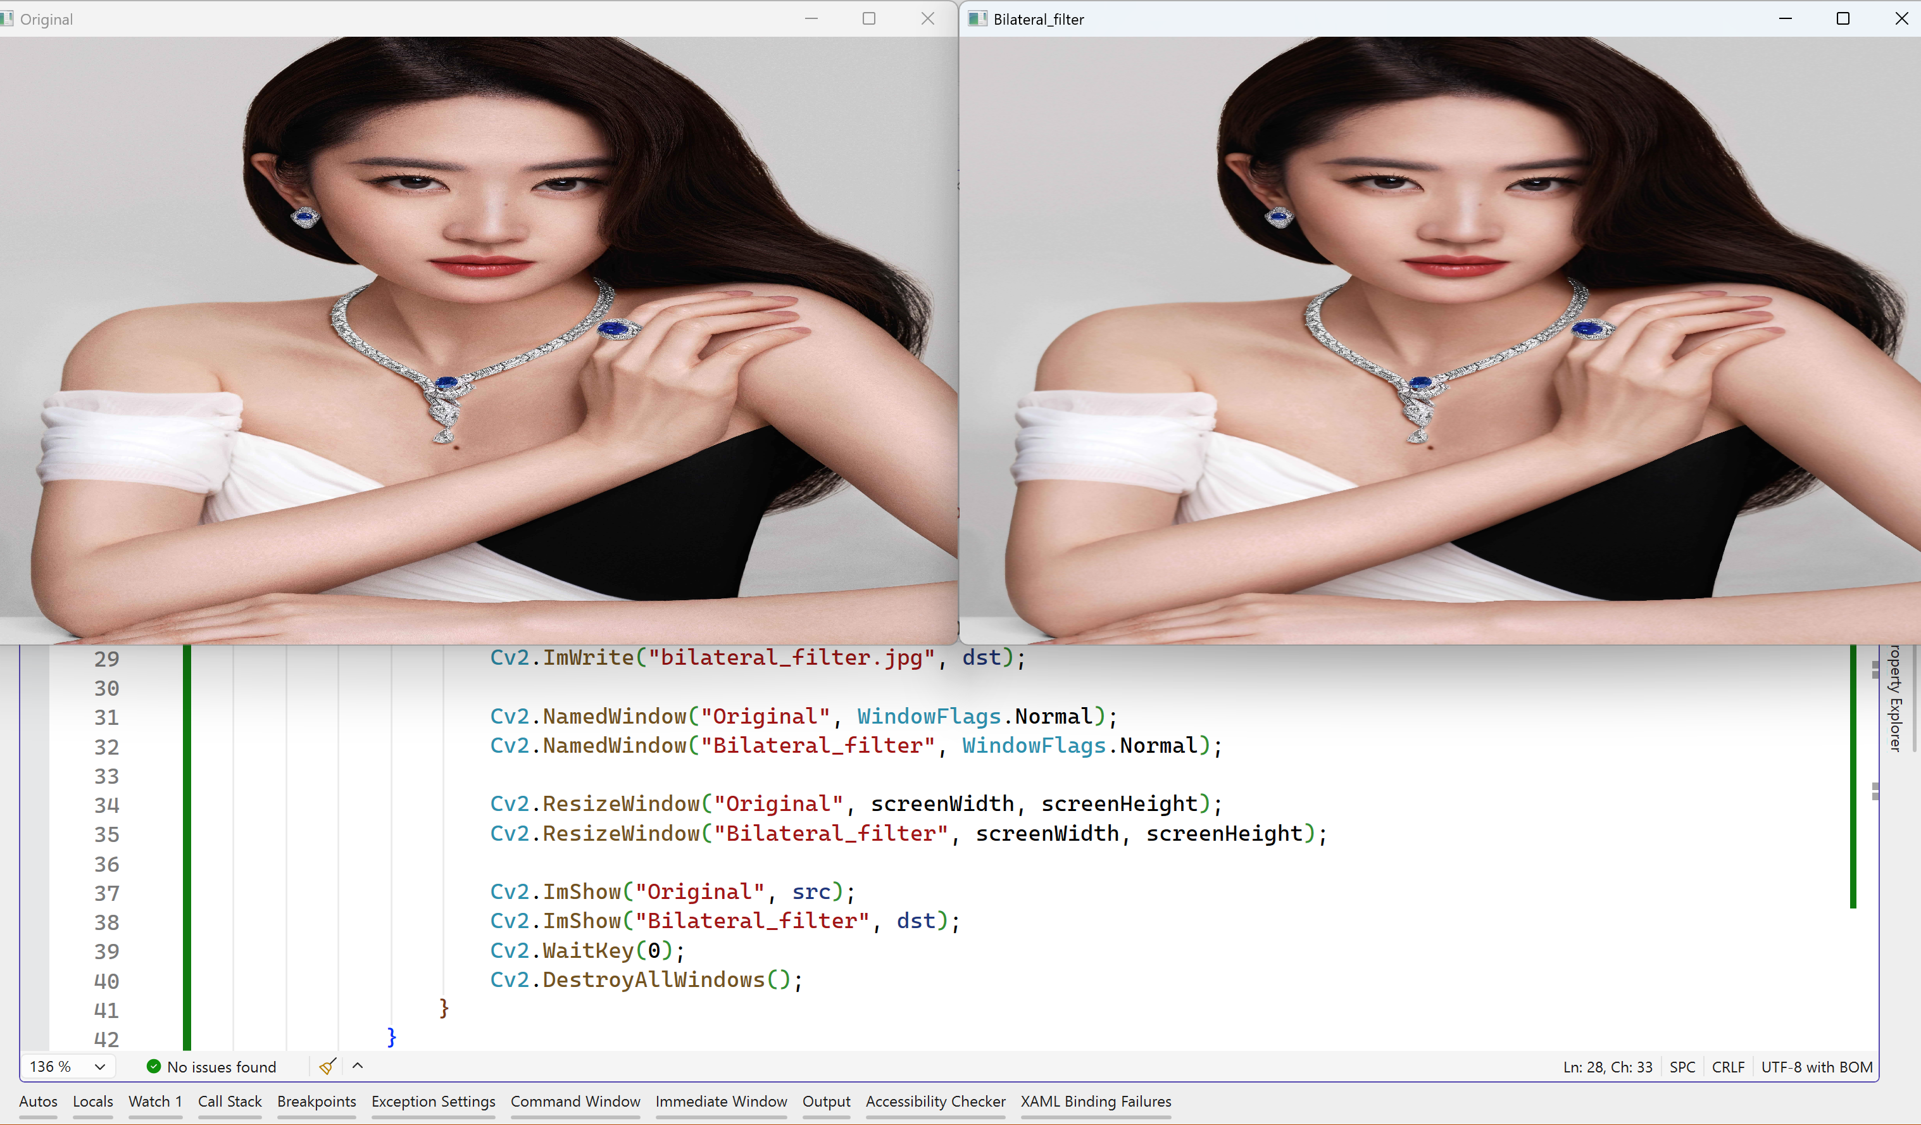1921x1125 pixels.
Task: Click the CRLF line ending indicator
Action: pyautogui.click(x=1727, y=1066)
